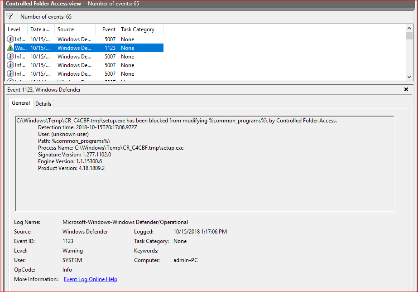
Task: Click the 'Product Version: 4.18.1809.2' line
Action: [72, 168]
